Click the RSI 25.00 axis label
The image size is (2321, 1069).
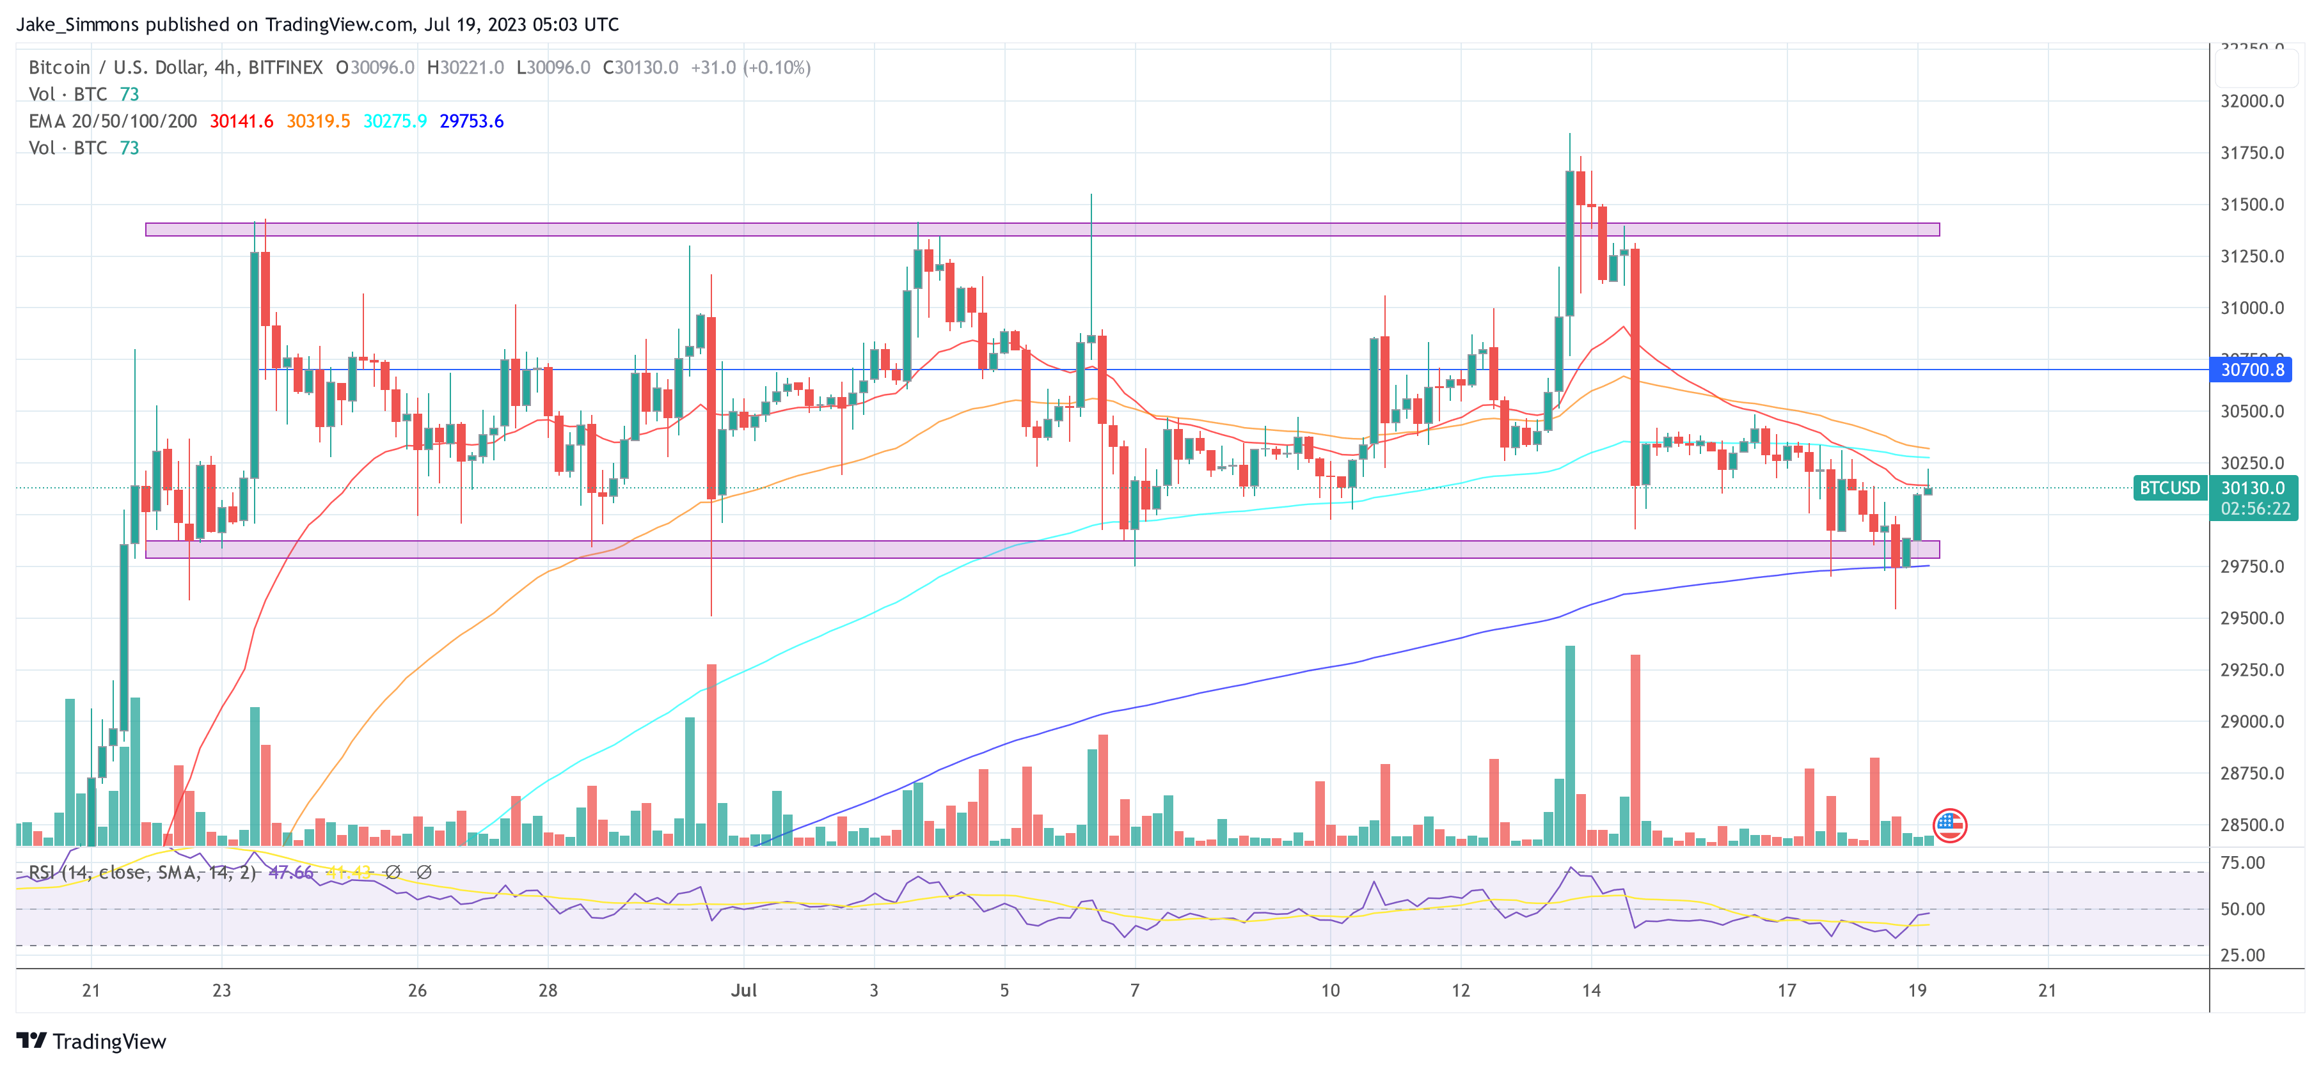2242,955
